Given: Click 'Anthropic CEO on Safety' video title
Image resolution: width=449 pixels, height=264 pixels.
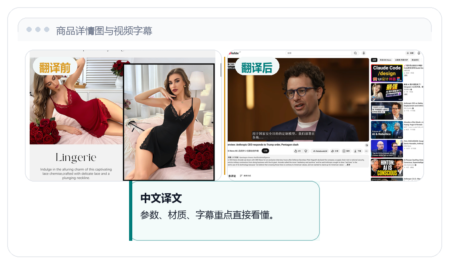Looking at the screenshot, I should [x=413, y=104].
